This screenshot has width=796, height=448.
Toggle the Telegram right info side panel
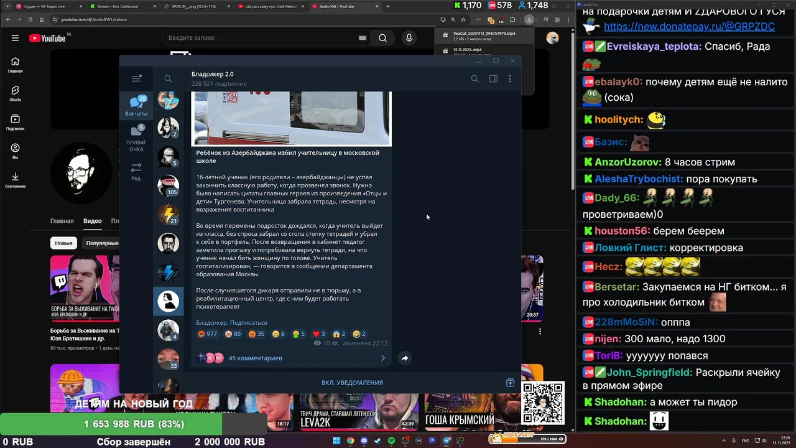tap(493, 79)
